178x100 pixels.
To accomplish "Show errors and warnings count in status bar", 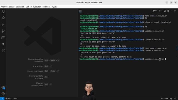I will 9,99.
